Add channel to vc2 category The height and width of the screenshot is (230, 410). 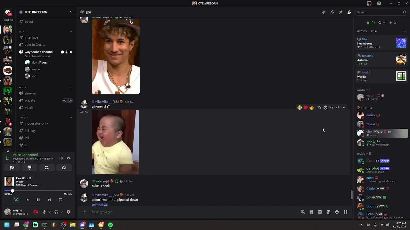[71, 87]
